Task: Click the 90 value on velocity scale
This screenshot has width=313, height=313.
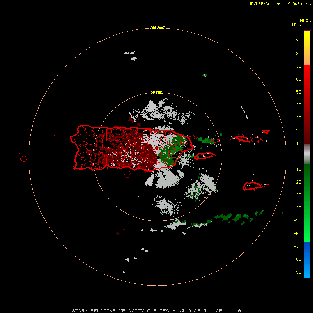Action: (299, 41)
